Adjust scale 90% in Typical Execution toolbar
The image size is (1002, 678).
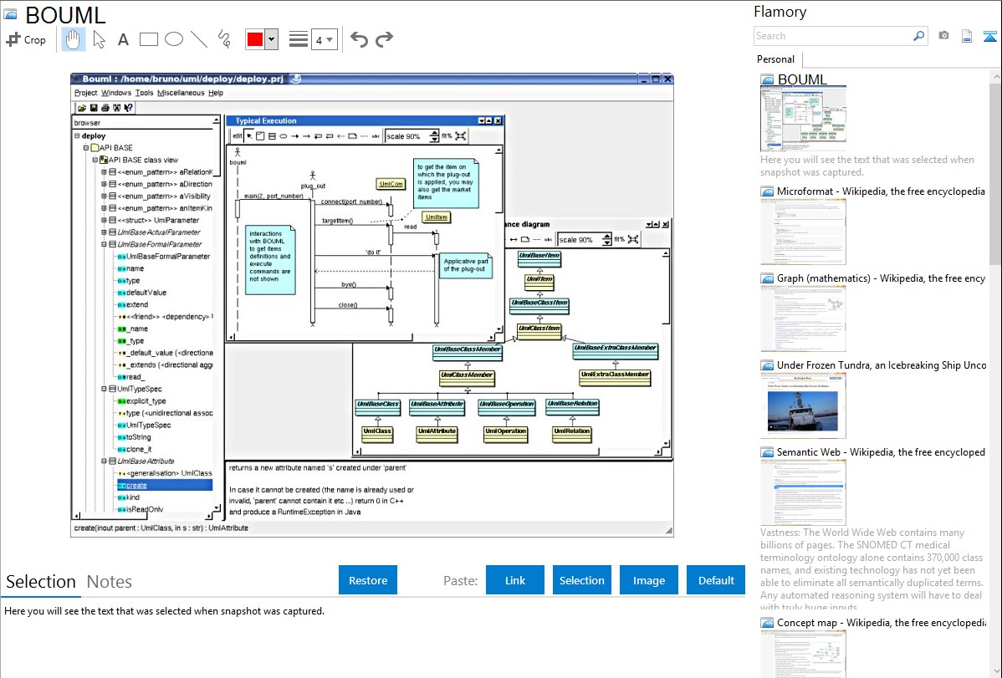coord(412,136)
